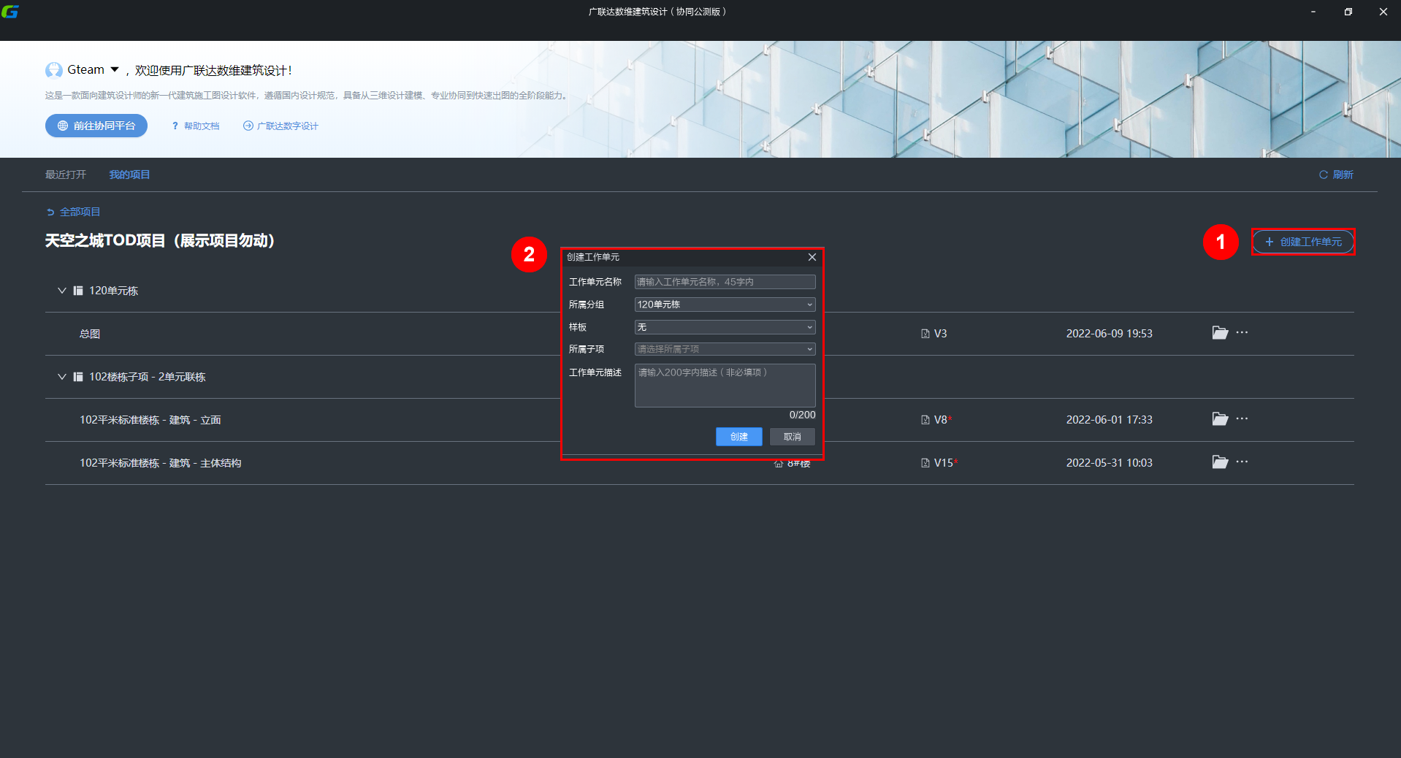The image size is (1401, 758).
Task: Collapse the 120单元栋 group chevron
Action: pos(62,291)
